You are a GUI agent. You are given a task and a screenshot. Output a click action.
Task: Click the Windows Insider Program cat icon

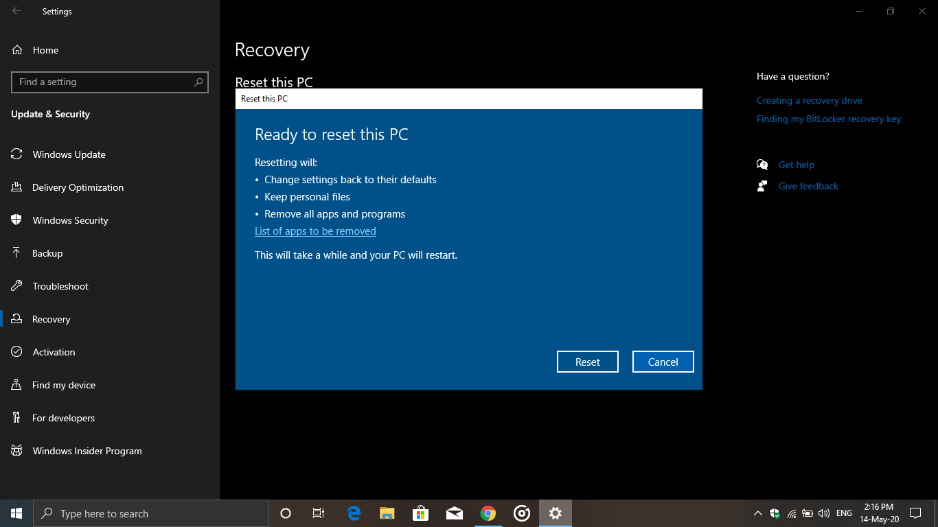[x=16, y=451]
